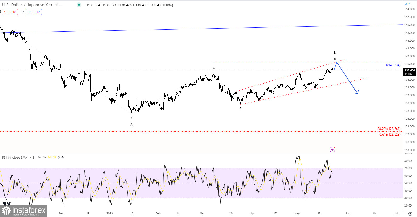Click the RSI 80.00 axis label
Screen dimensions: 417x217
(408, 161)
